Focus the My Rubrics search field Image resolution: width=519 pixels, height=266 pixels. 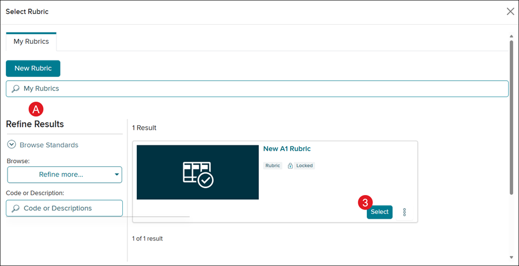tap(259, 89)
